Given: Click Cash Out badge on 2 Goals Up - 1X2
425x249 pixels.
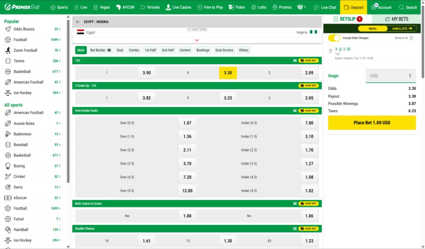Looking at the screenshot, I should click(308, 85).
